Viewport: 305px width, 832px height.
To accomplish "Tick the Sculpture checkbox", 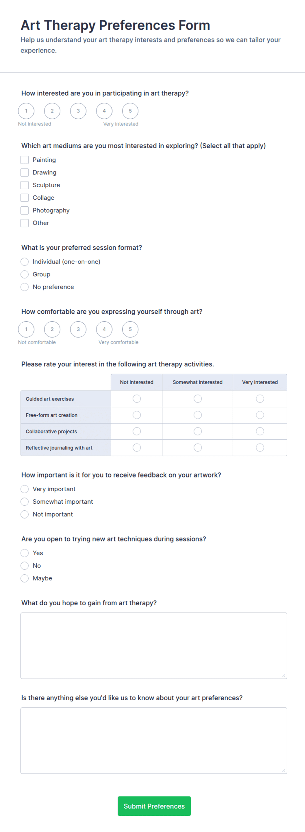I will tap(25, 185).
